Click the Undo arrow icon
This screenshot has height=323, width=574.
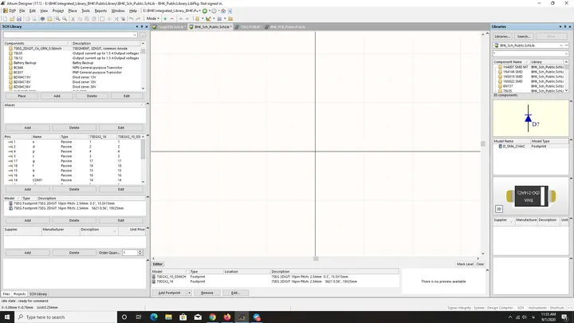tap(131, 18)
